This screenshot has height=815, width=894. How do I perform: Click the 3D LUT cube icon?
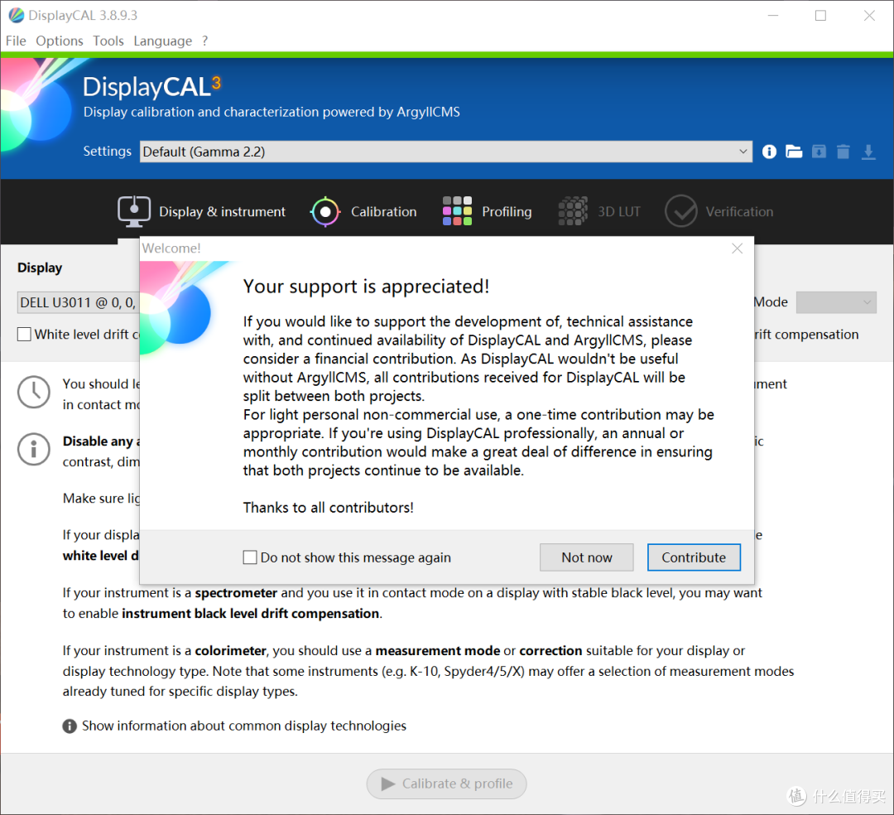(573, 211)
